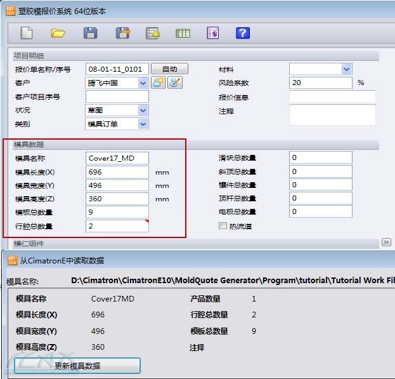This screenshot has height=379, width=395.
Task: Click the new blank quote icon
Action: tap(27, 33)
